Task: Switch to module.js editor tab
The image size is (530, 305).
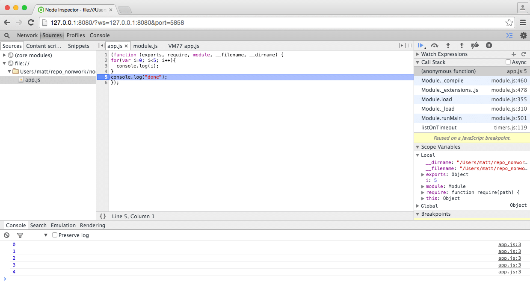Action: pyautogui.click(x=145, y=46)
